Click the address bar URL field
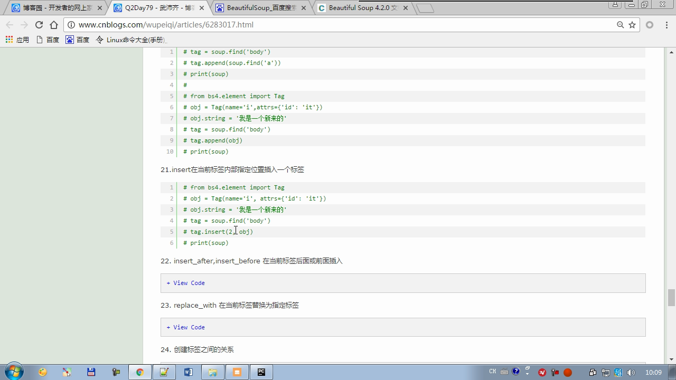The width and height of the screenshot is (676, 380). (x=317, y=25)
